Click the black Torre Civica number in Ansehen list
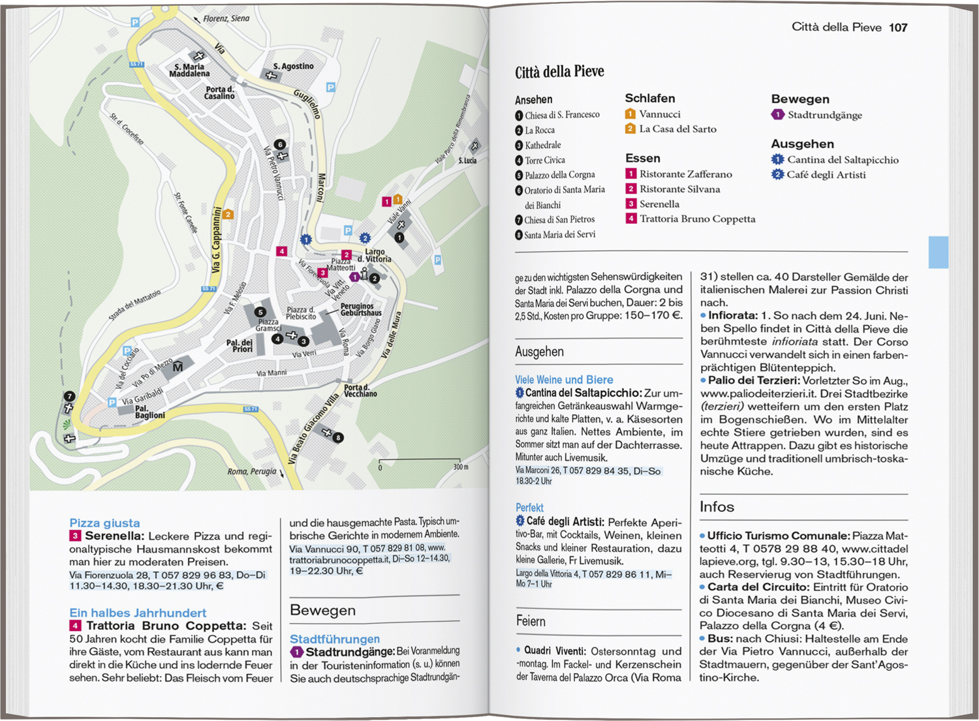The width and height of the screenshot is (979, 721). (x=519, y=161)
